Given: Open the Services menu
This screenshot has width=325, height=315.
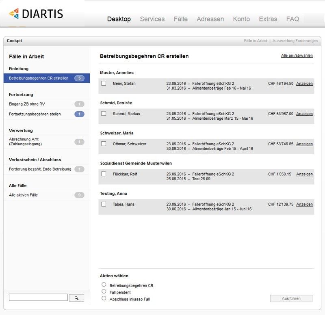Looking at the screenshot, I should click(152, 19).
